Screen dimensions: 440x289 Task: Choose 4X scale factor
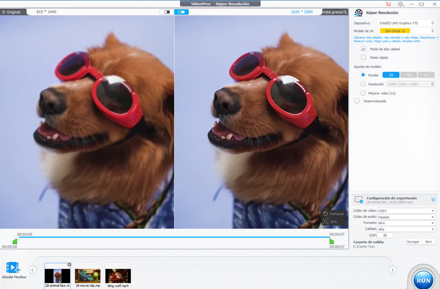click(426, 75)
